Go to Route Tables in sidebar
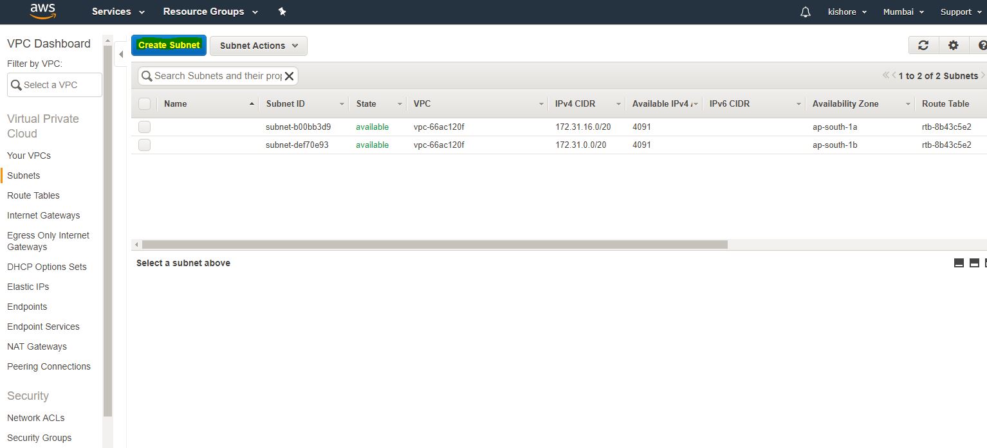The width and height of the screenshot is (987, 448). (x=33, y=195)
